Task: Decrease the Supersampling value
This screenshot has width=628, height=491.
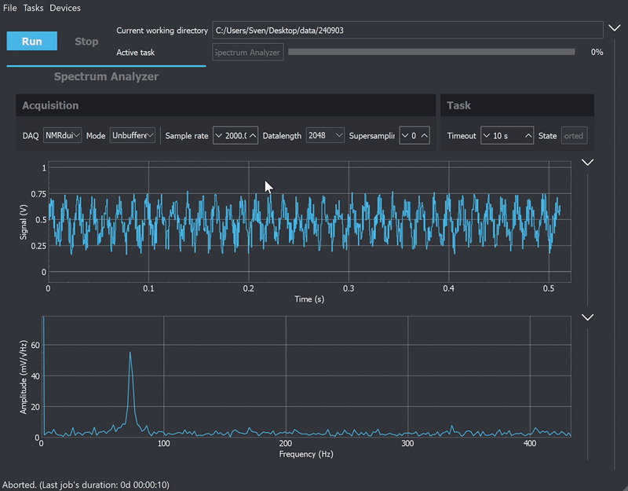Action: 405,136
